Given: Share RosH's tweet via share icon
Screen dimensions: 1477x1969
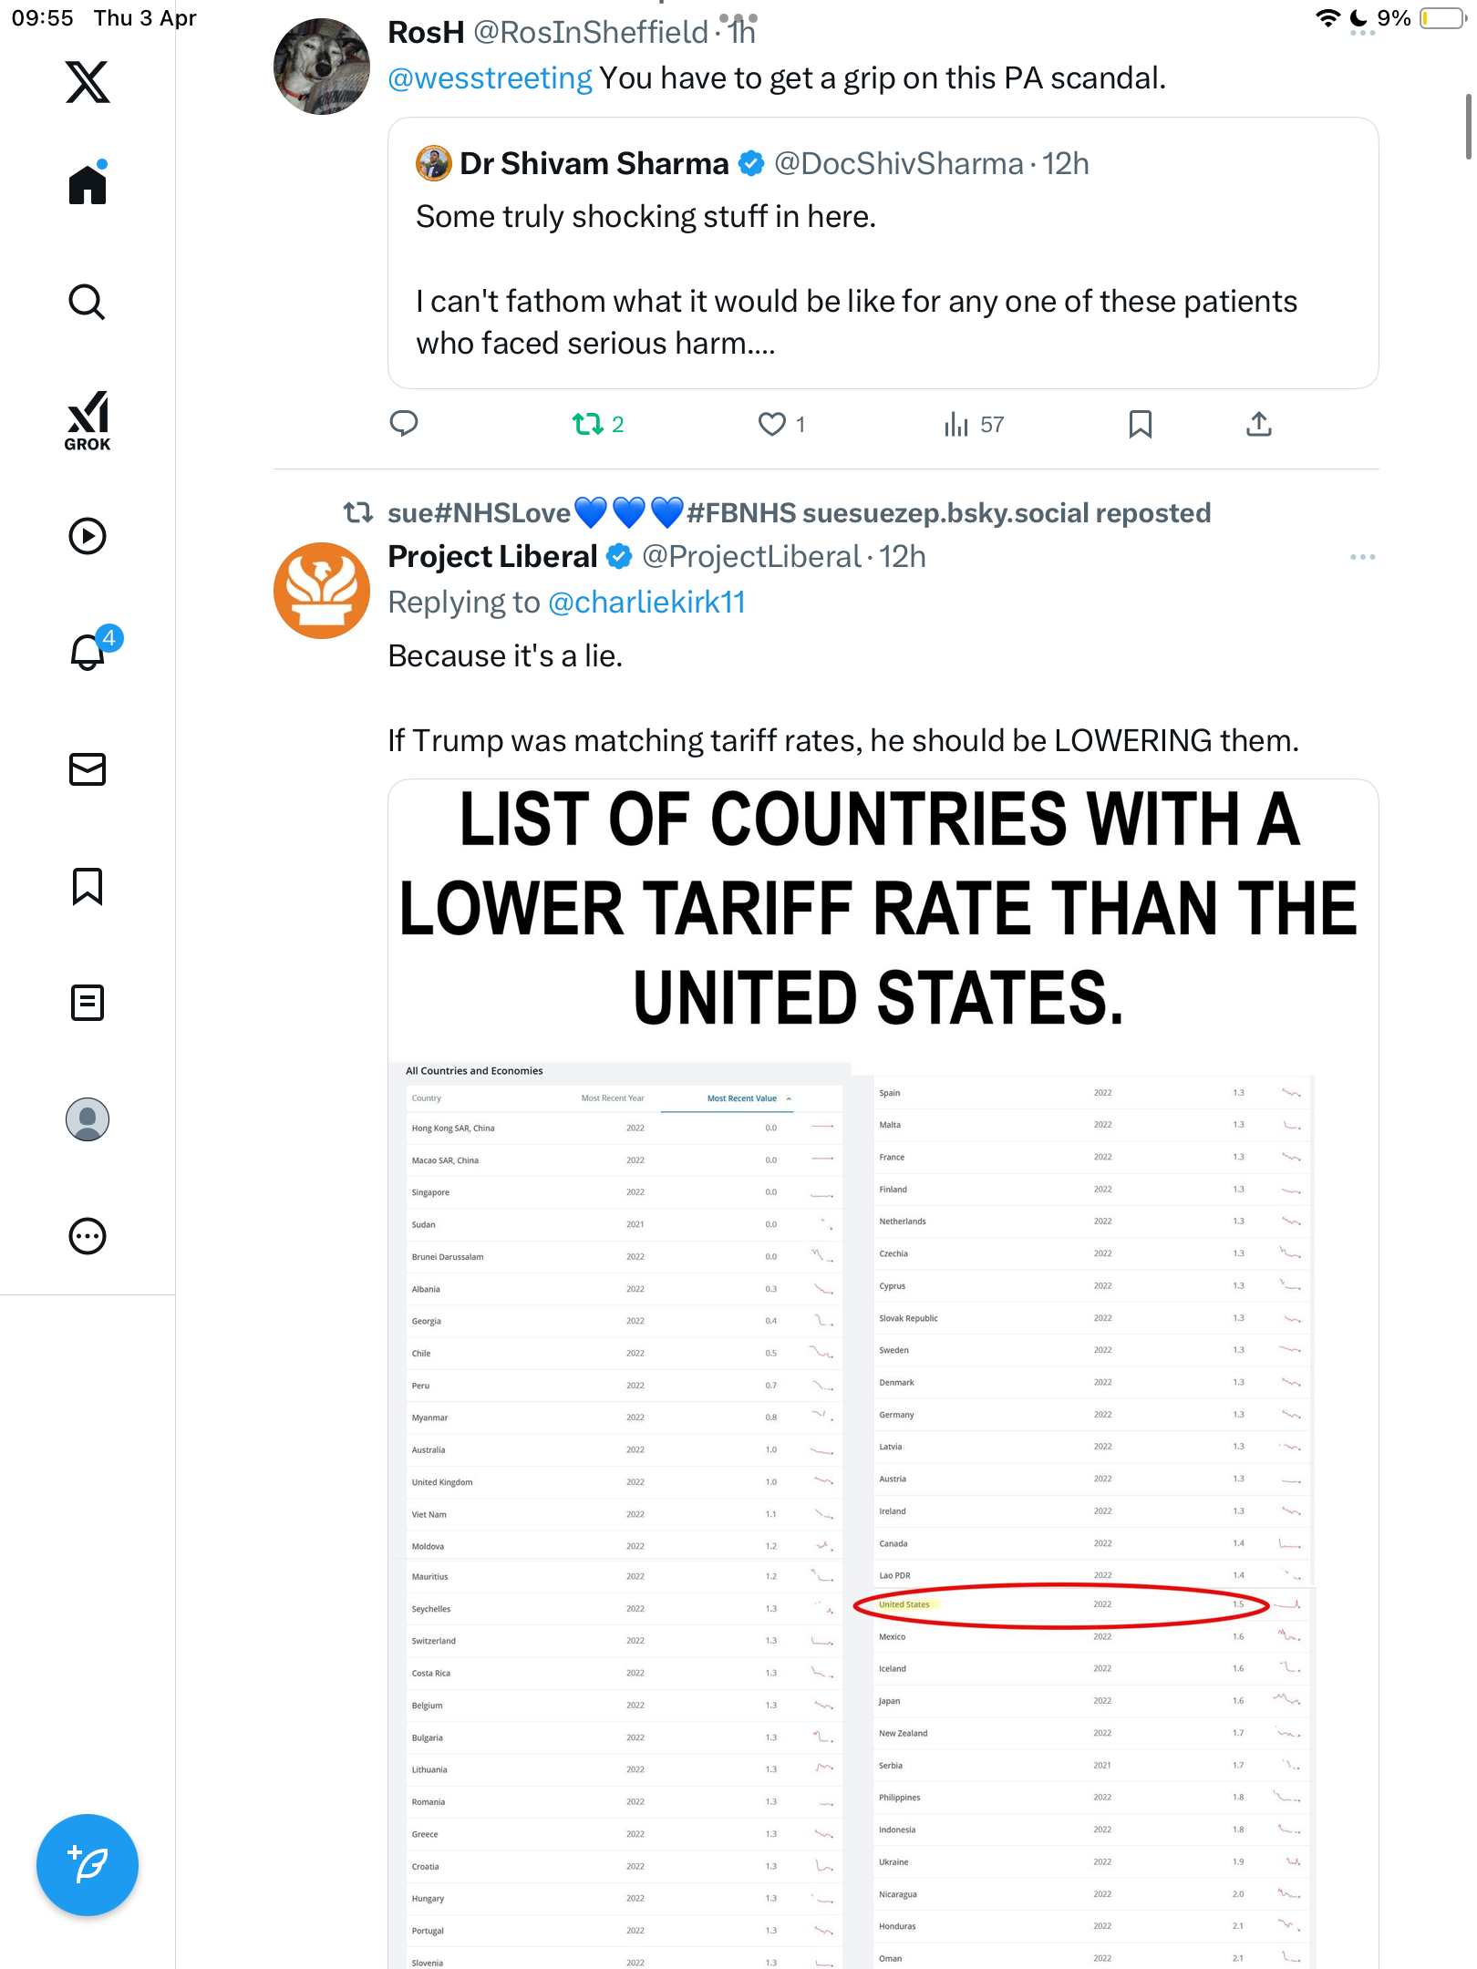Looking at the screenshot, I should point(1258,424).
